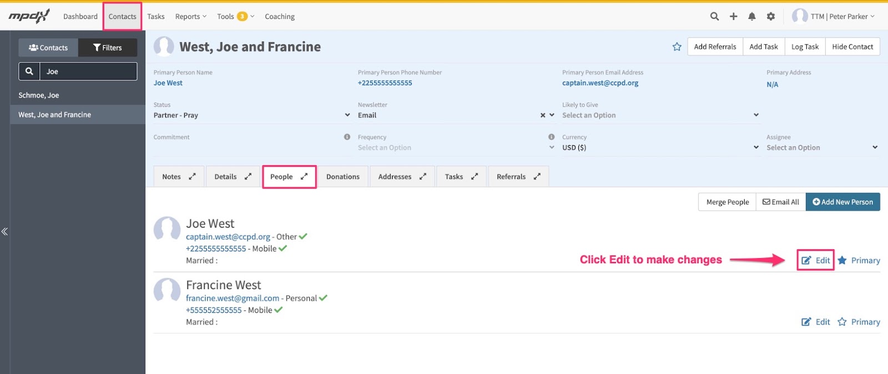Open the Coaching page
This screenshot has height=374, width=888.
coord(280,17)
